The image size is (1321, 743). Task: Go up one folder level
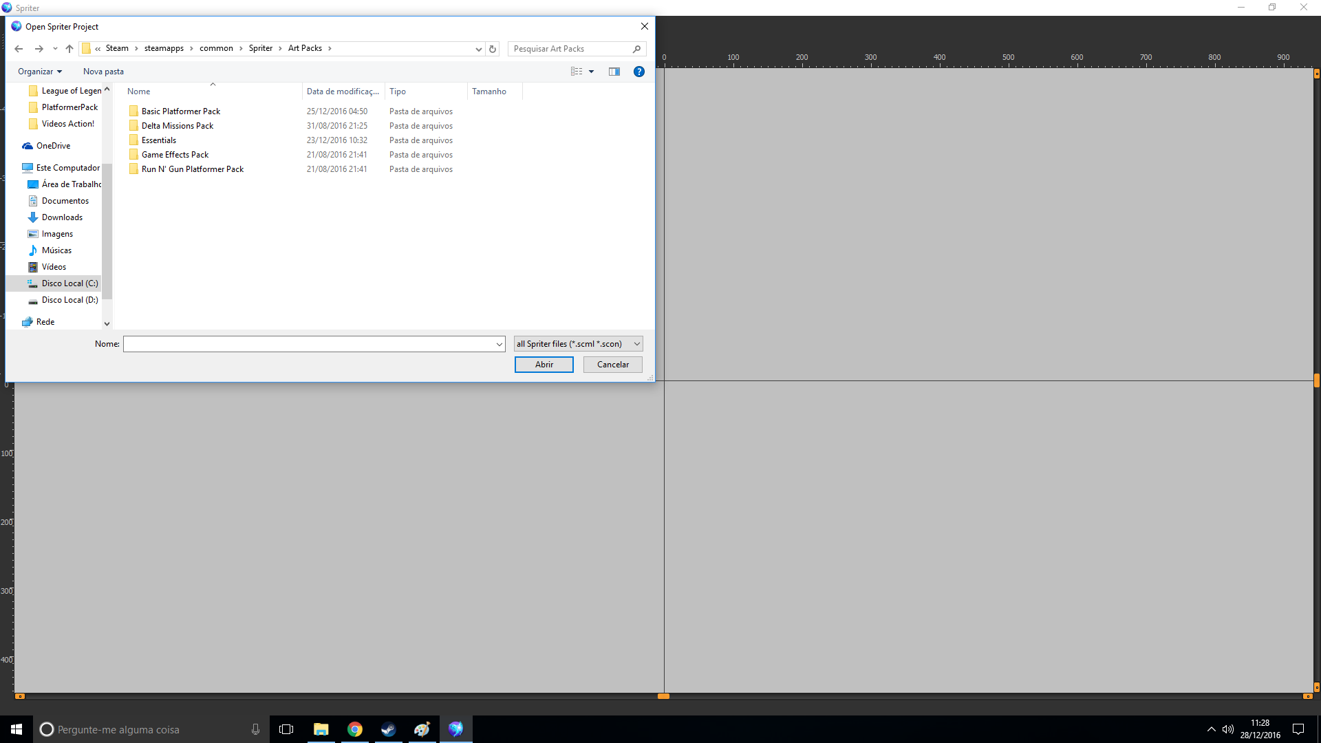point(69,49)
